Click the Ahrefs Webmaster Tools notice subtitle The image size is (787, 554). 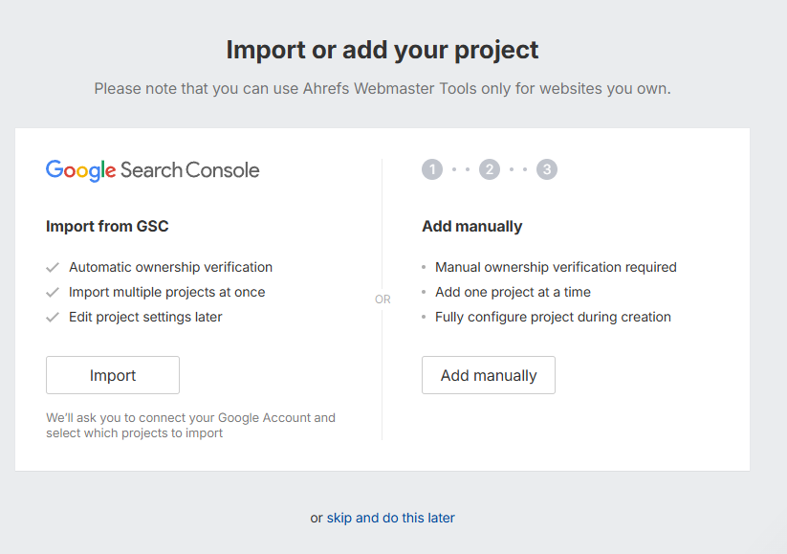coord(383,88)
